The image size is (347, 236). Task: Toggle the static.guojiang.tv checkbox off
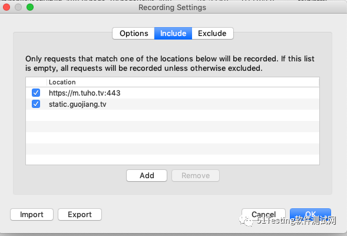coord(36,104)
